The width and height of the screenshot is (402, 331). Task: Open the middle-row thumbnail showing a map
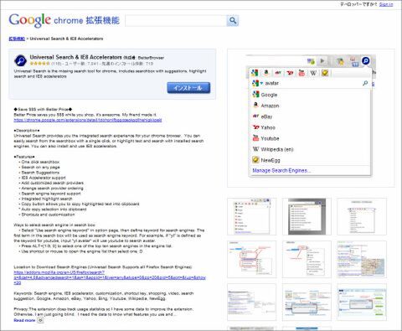click(x=362, y=259)
